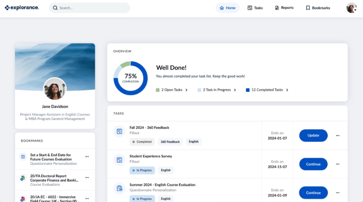This screenshot has width=363, height=202.
Task: Click the Bookmarks ribbon icon in navbar
Action: [x=308, y=8]
